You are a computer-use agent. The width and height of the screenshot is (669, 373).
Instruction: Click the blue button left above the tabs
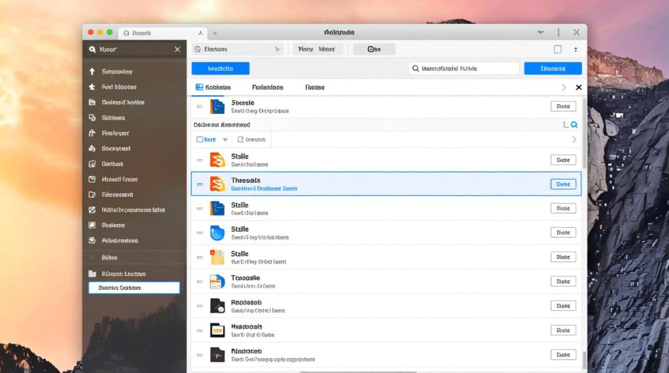click(x=221, y=69)
